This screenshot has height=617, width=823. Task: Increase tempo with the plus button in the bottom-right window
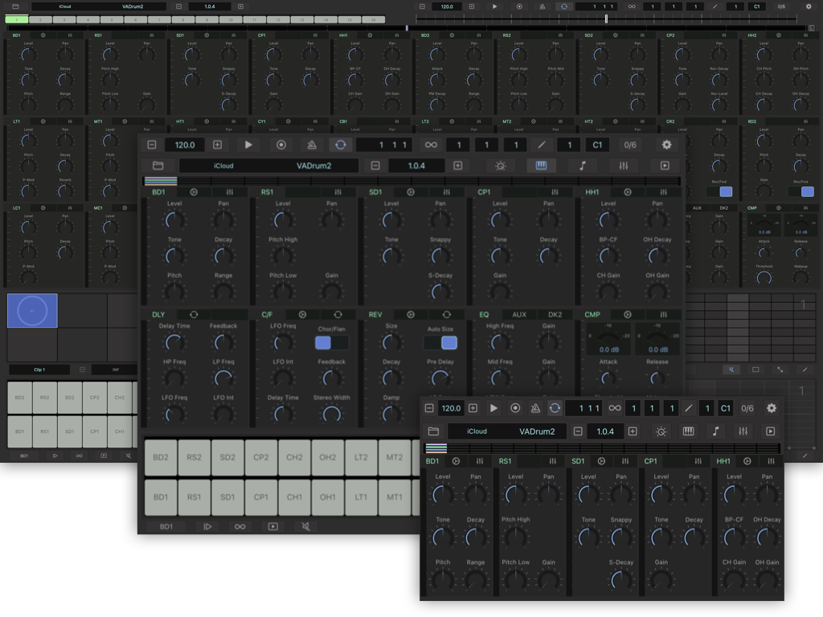(473, 408)
